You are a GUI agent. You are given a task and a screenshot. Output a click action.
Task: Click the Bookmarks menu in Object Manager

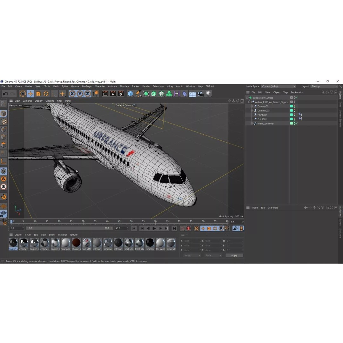297,92
